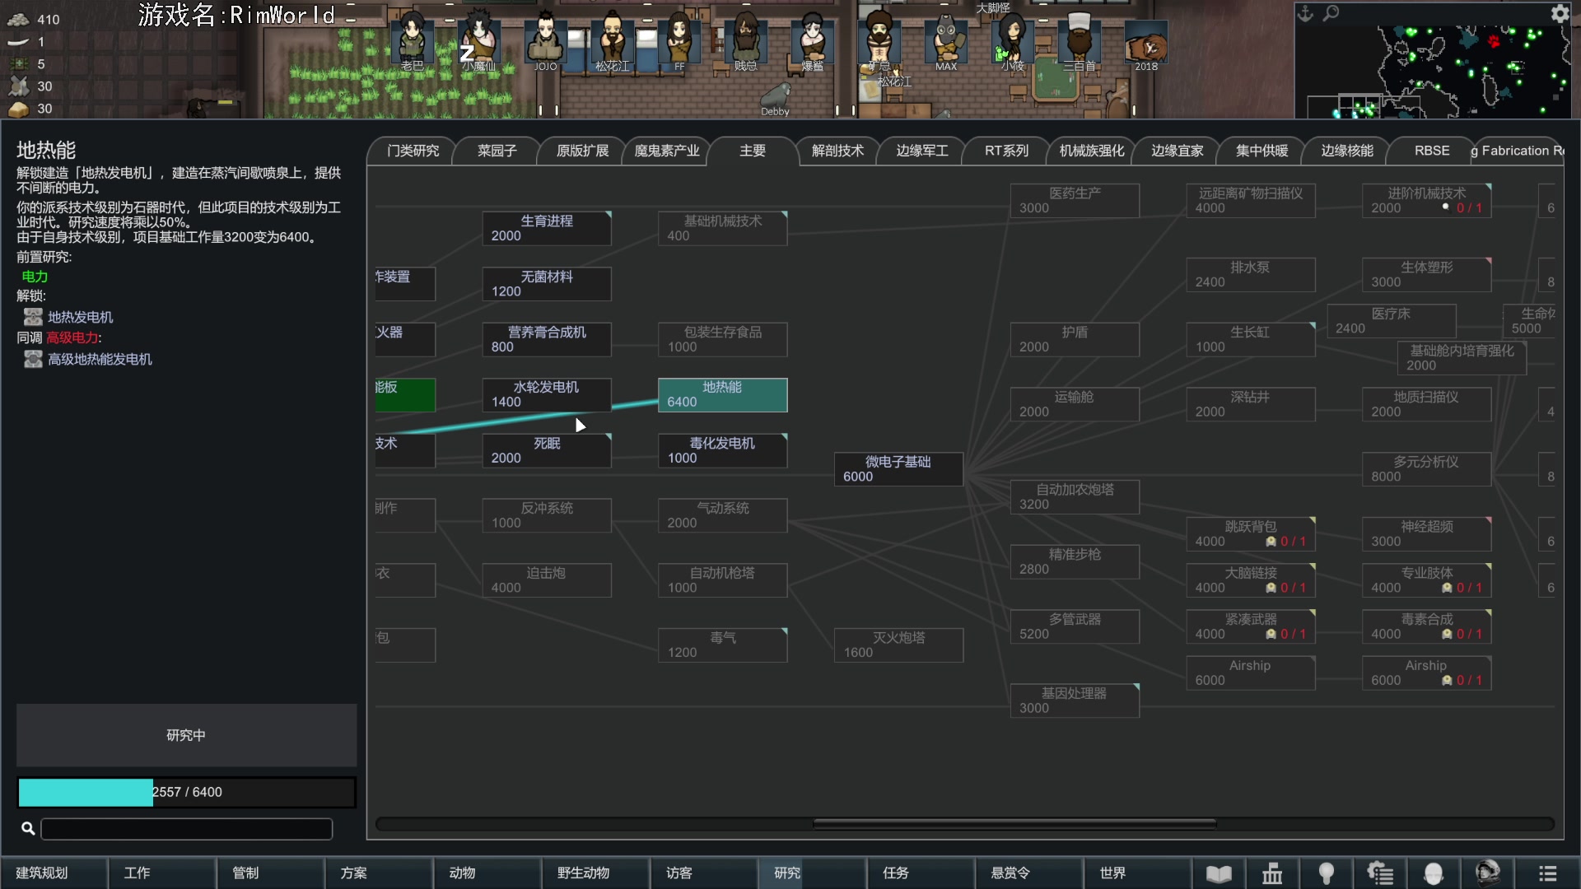The height and width of the screenshot is (889, 1581).
Task: Click the research search input field
Action: pos(186,829)
